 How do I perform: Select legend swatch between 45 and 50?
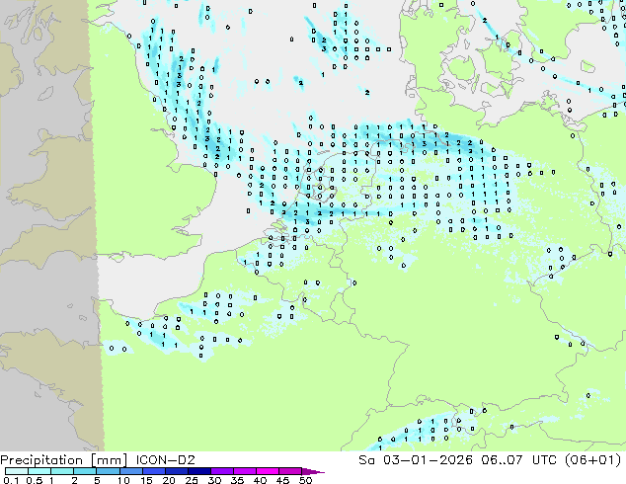tap(290, 471)
